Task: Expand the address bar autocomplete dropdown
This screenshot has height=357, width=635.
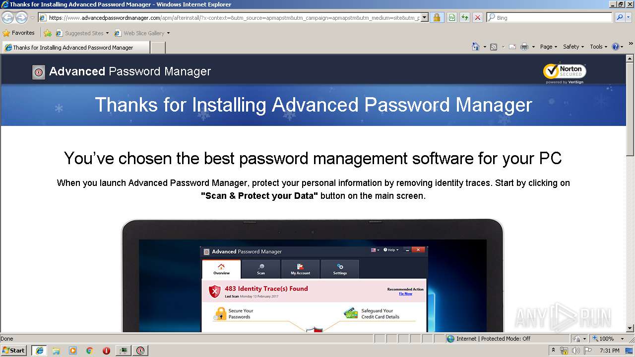Action: tap(425, 18)
